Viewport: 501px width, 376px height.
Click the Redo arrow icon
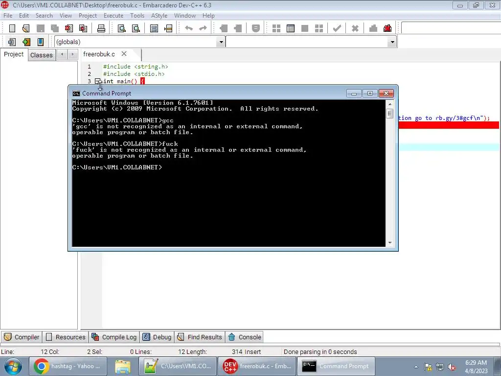pos(203,28)
